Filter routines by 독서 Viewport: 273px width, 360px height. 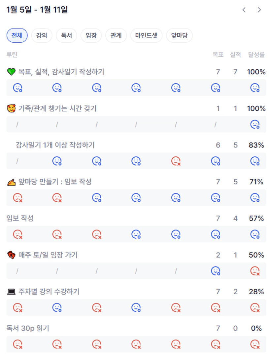coord(66,35)
